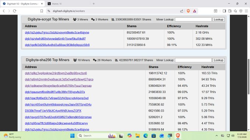This screenshot has height=140, width=250.
Task: Open Microsoft Edge from taskbar
Action: click(x=145, y=136)
